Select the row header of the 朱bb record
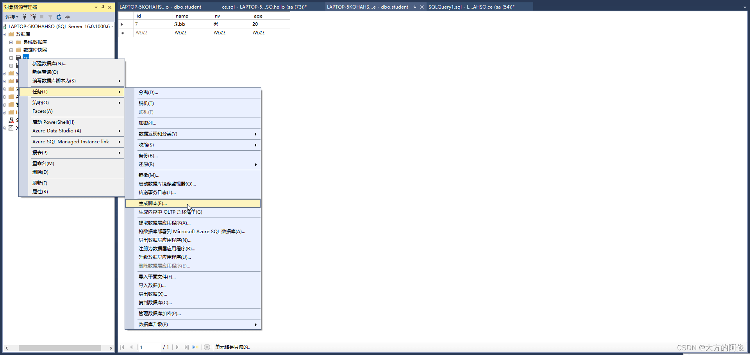The image size is (750, 355). tap(122, 24)
